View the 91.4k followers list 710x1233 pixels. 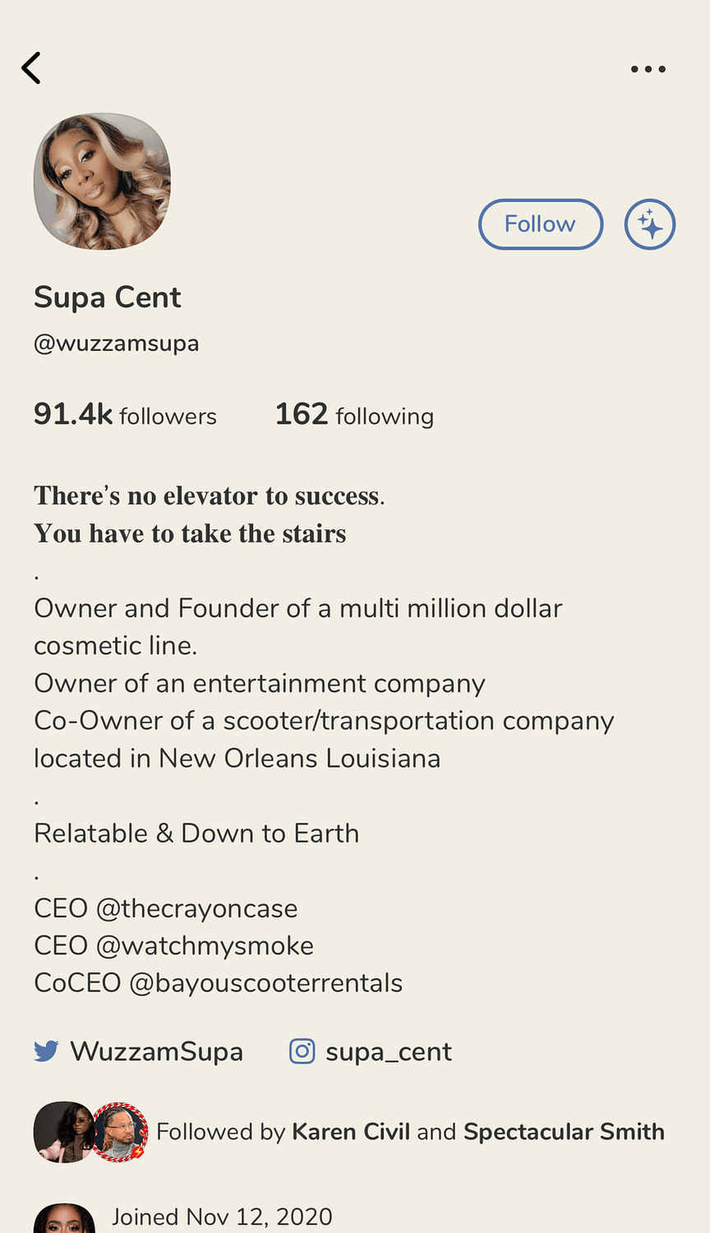point(125,414)
